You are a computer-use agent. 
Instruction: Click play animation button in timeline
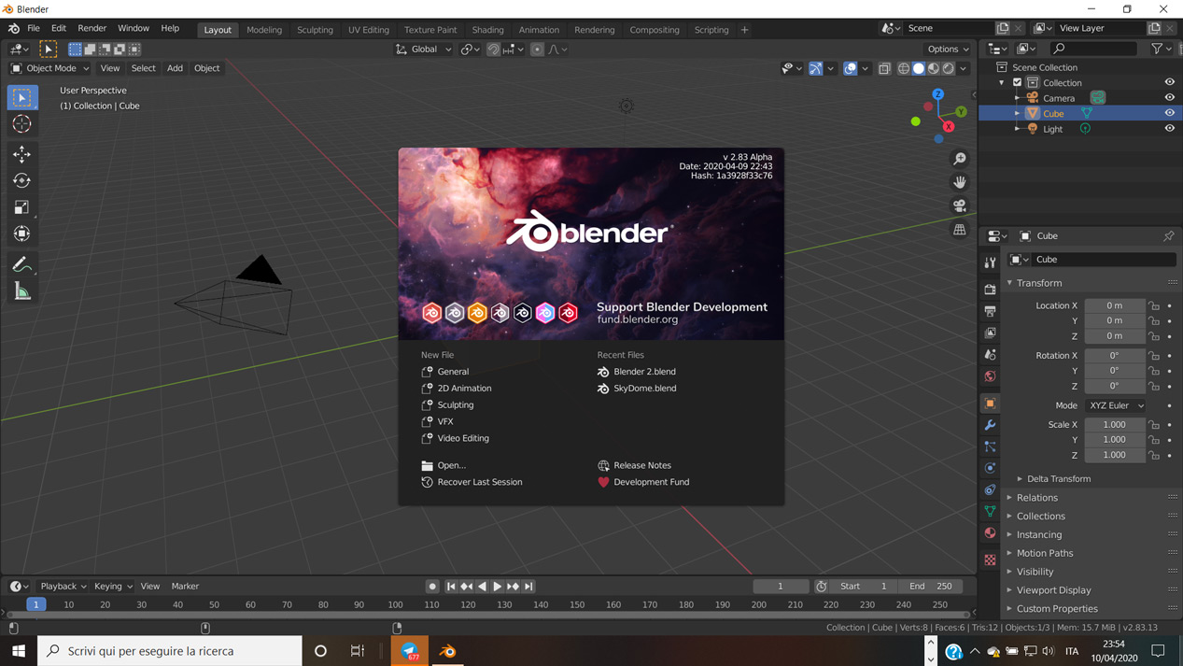coord(498,587)
